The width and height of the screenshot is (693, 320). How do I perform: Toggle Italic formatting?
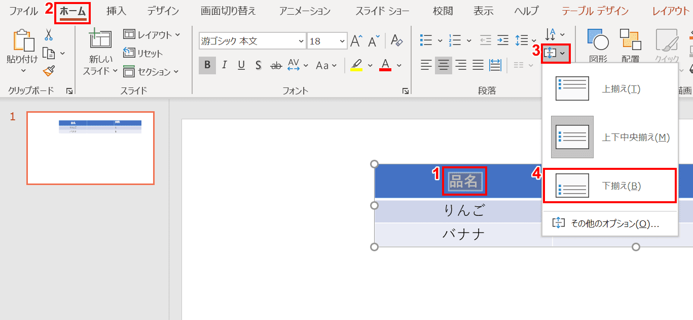point(225,65)
